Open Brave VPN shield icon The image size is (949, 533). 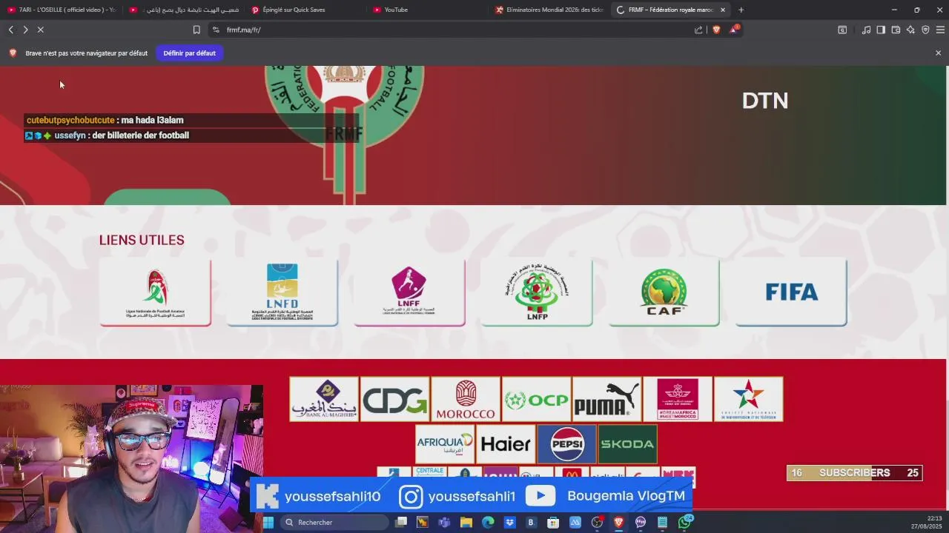pyautogui.click(x=925, y=30)
